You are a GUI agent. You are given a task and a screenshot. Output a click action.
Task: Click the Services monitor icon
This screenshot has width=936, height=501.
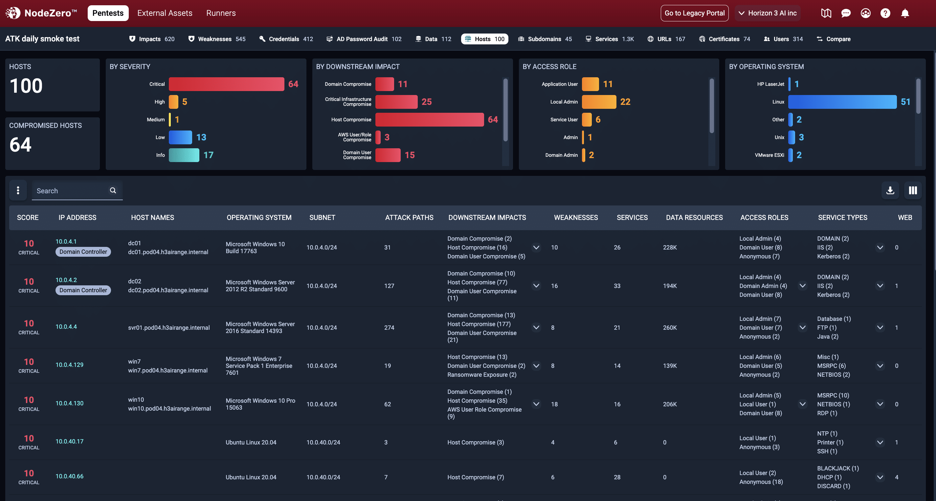(x=588, y=38)
